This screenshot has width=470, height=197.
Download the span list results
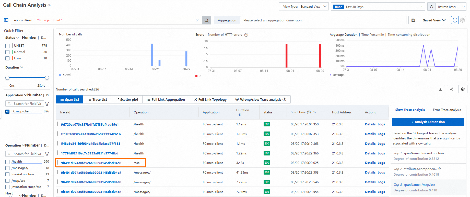pyautogui.click(x=440, y=89)
